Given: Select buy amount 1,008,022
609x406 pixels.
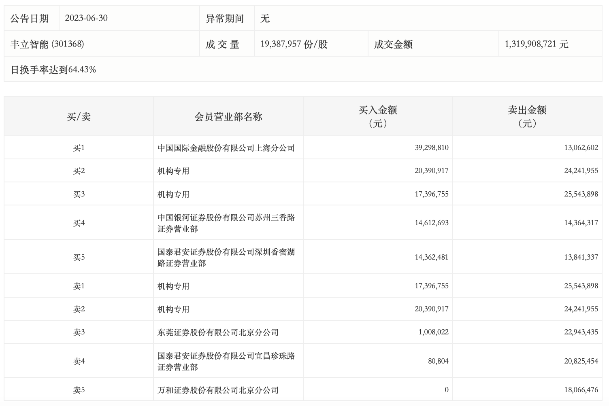Looking at the screenshot, I should (x=433, y=332).
